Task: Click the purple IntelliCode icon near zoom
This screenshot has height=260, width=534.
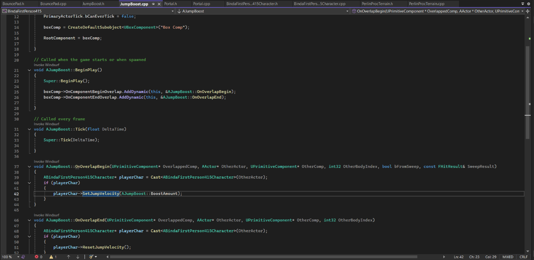Action: point(23,257)
